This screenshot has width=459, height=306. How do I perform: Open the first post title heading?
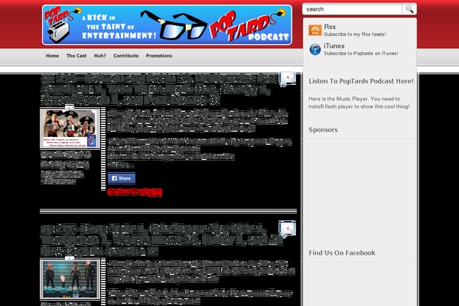(x=158, y=90)
